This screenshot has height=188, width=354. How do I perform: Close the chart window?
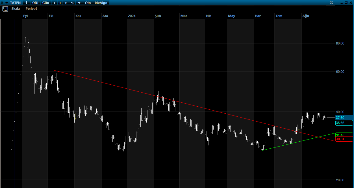coord(351,2)
